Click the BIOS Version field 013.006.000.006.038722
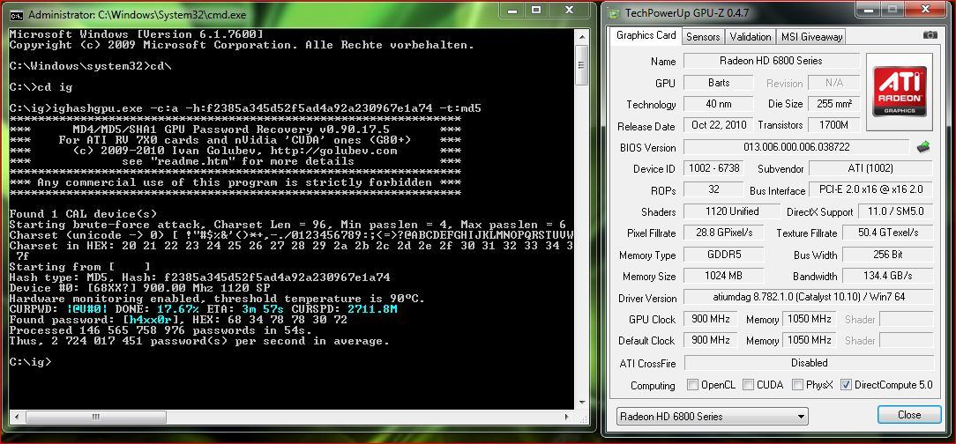Image resolution: width=956 pixels, height=444 pixels. (x=796, y=147)
